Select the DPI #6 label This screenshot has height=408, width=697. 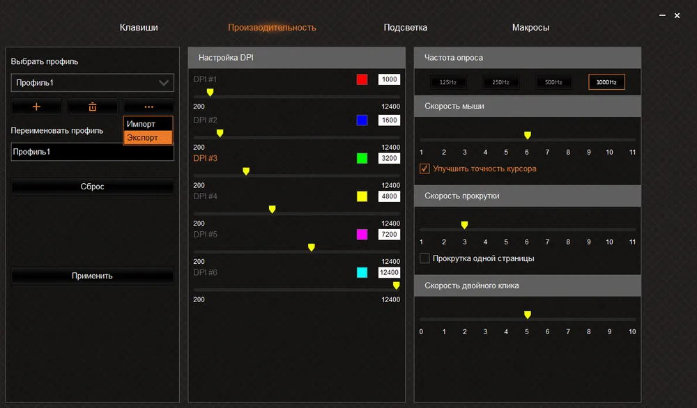pyautogui.click(x=205, y=273)
